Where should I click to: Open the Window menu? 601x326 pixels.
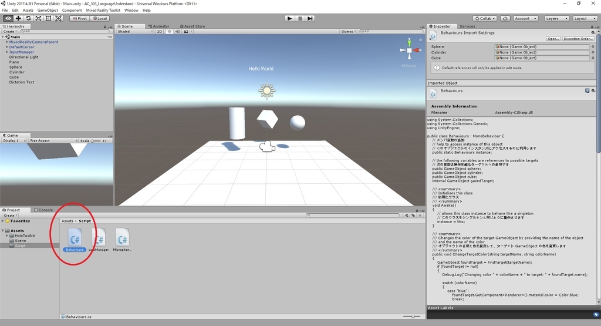131,11
